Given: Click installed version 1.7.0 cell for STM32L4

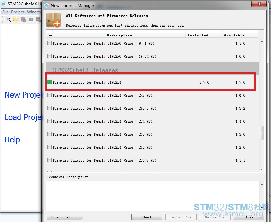Looking at the screenshot, I should (x=204, y=82).
